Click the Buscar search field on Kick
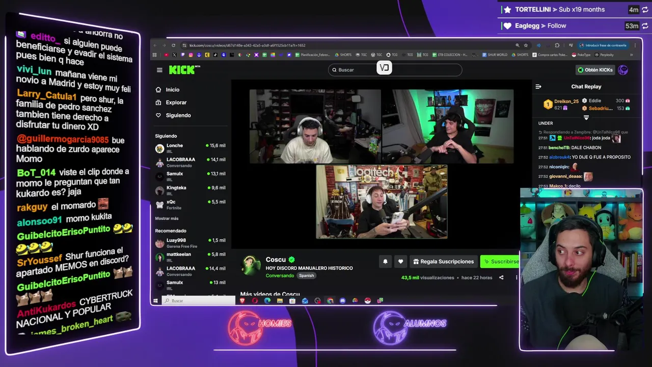Screen dimensions: 652x367 pyautogui.click(x=395, y=70)
